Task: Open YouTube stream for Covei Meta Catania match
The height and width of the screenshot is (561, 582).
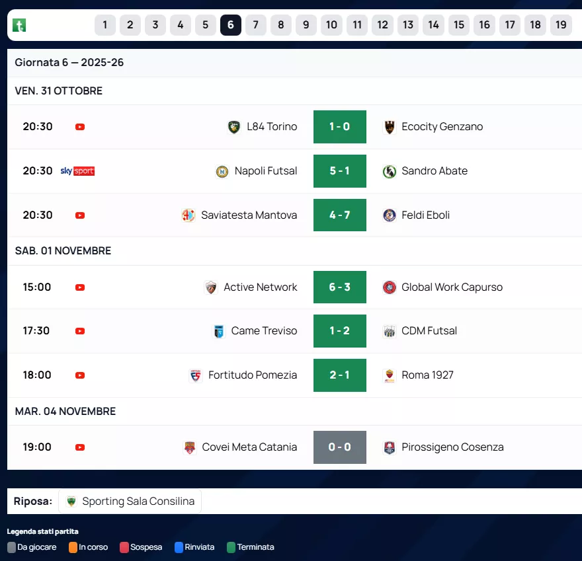Action: click(x=80, y=447)
